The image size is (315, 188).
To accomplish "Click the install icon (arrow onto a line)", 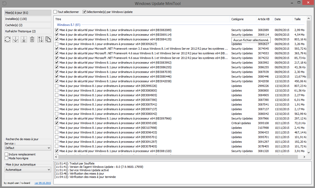I will [x=24, y=39].
